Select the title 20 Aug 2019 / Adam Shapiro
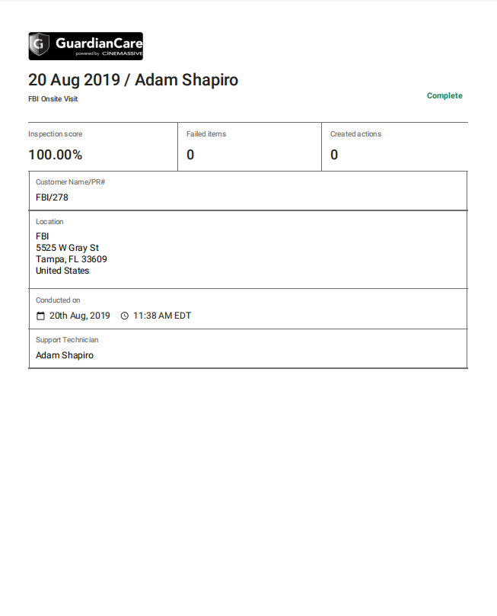Viewport: 497px width, 616px height. point(133,80)
